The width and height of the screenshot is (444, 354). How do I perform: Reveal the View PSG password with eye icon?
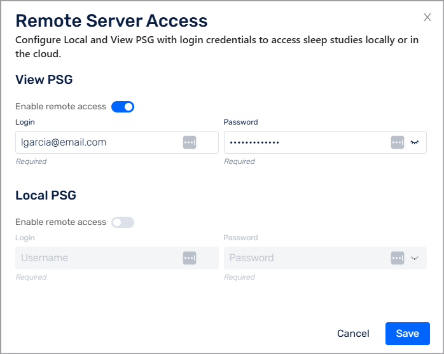(415, 142)
